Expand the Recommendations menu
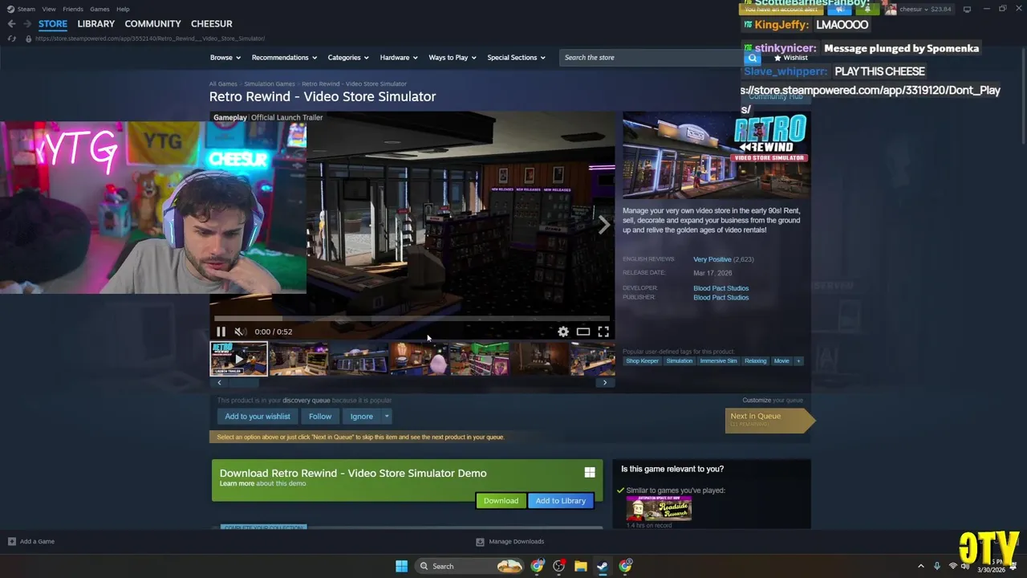Image resolution: width=1027 pixels, height=578 pixels. (284, 58)
